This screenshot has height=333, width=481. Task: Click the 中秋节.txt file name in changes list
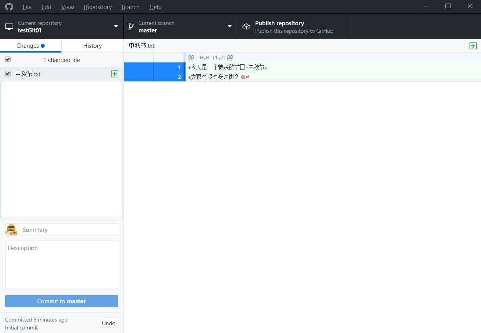[x=28, y=74]
